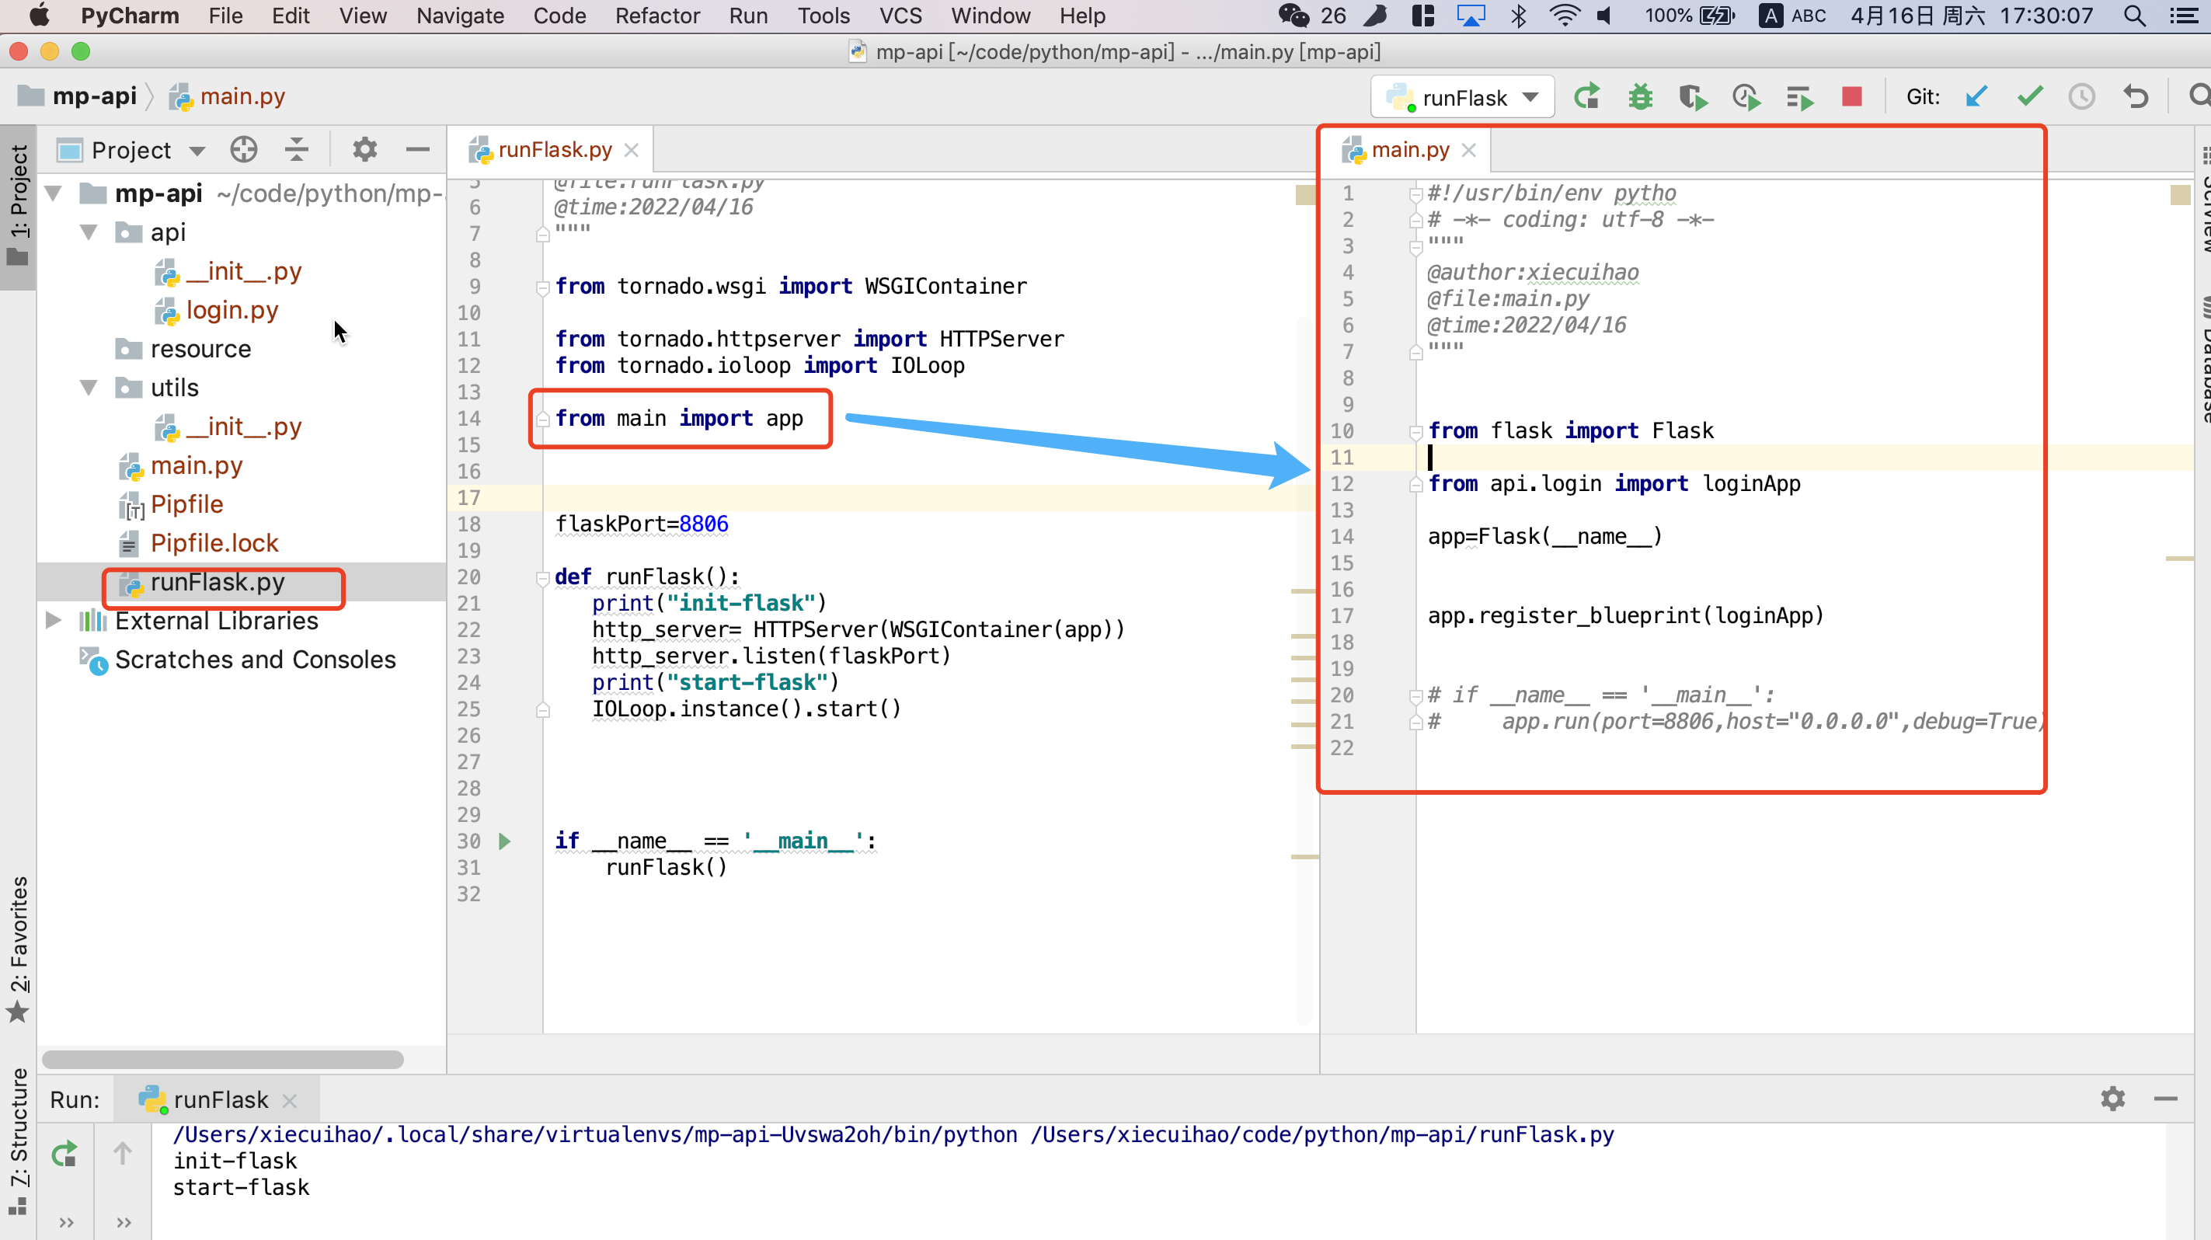
Task: Close the runFlask.py editor tab
Action: coord(632,150)
